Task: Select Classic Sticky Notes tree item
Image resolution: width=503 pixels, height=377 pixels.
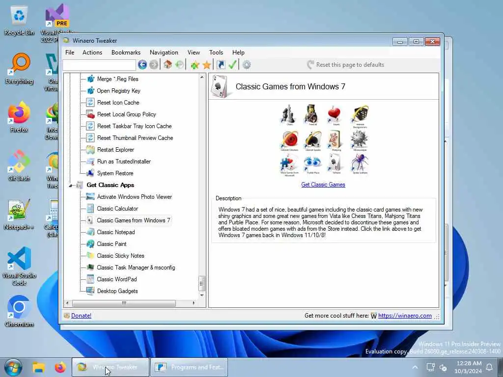Action: tap(120, 256)
